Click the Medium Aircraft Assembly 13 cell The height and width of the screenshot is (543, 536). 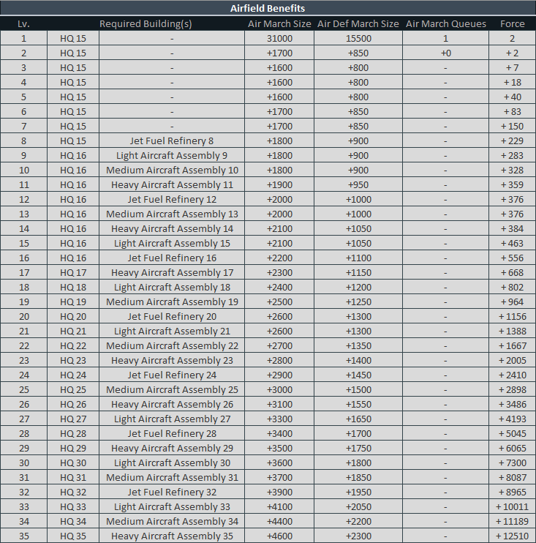[x=172, y=214]
